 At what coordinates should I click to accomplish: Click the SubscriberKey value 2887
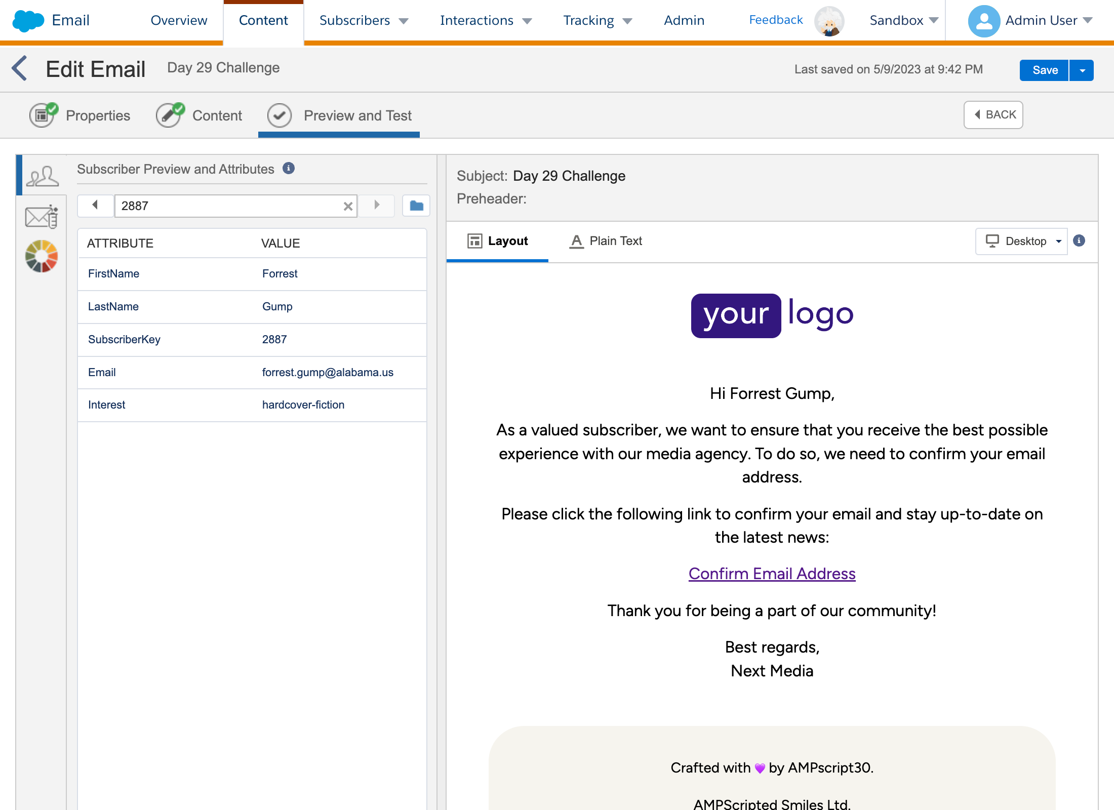pos(274,339)
